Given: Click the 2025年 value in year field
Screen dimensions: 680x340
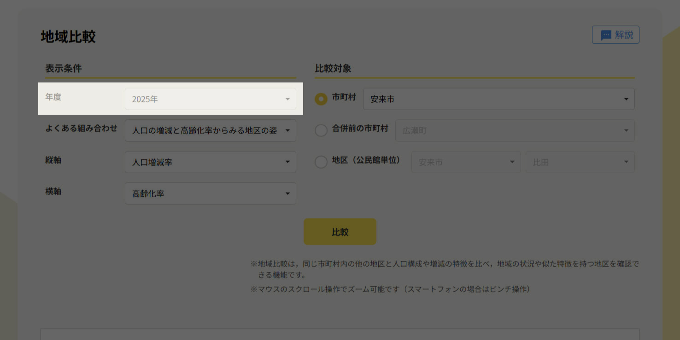Looking at the screenshot, I should [145, 99].
